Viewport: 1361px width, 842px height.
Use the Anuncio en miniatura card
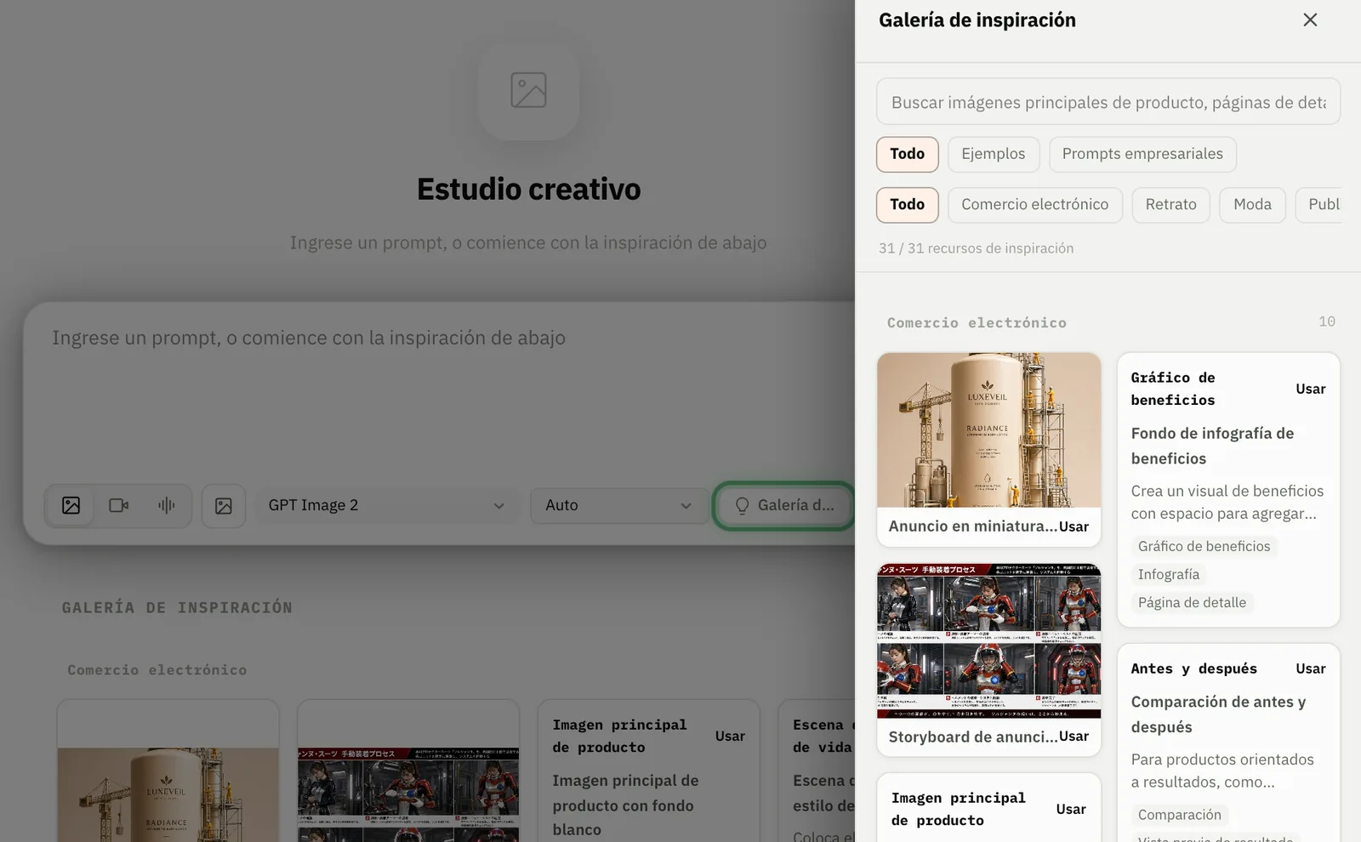tap(1073, 526)
